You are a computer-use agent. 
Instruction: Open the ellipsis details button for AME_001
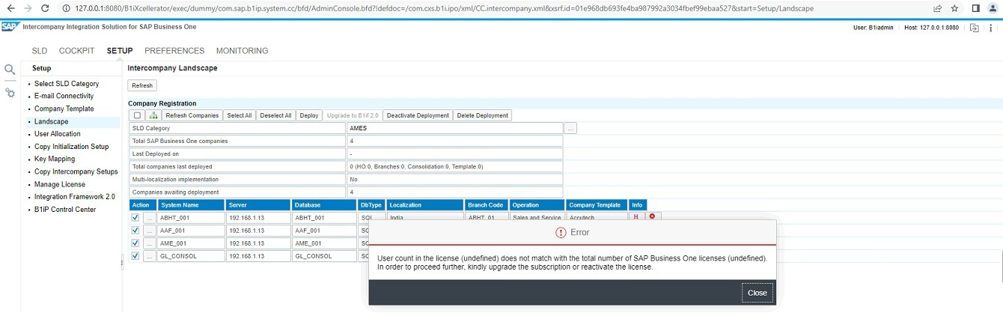tap(150, 243)
